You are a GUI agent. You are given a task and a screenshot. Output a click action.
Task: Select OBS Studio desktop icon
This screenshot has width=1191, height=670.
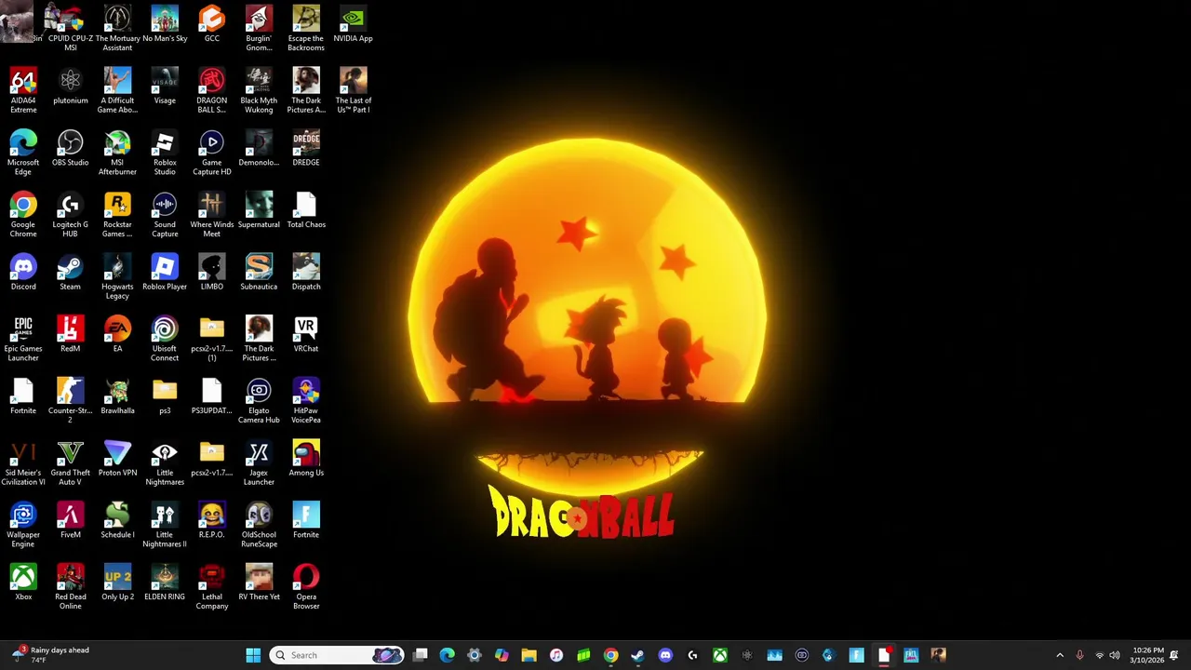pyautogui.click(x=71, y=149)
